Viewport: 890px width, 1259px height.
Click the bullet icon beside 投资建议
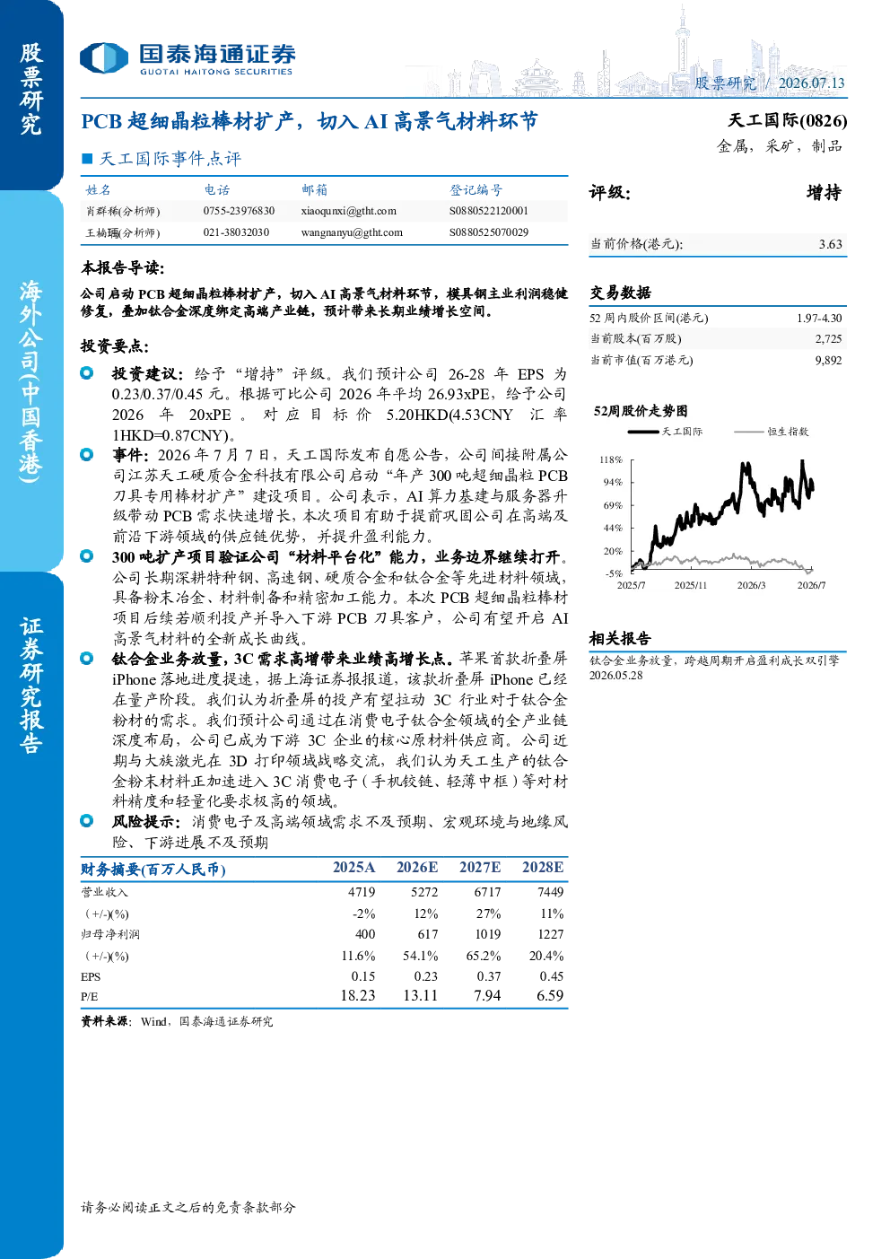pyautogui.click(x=87, y=373)
